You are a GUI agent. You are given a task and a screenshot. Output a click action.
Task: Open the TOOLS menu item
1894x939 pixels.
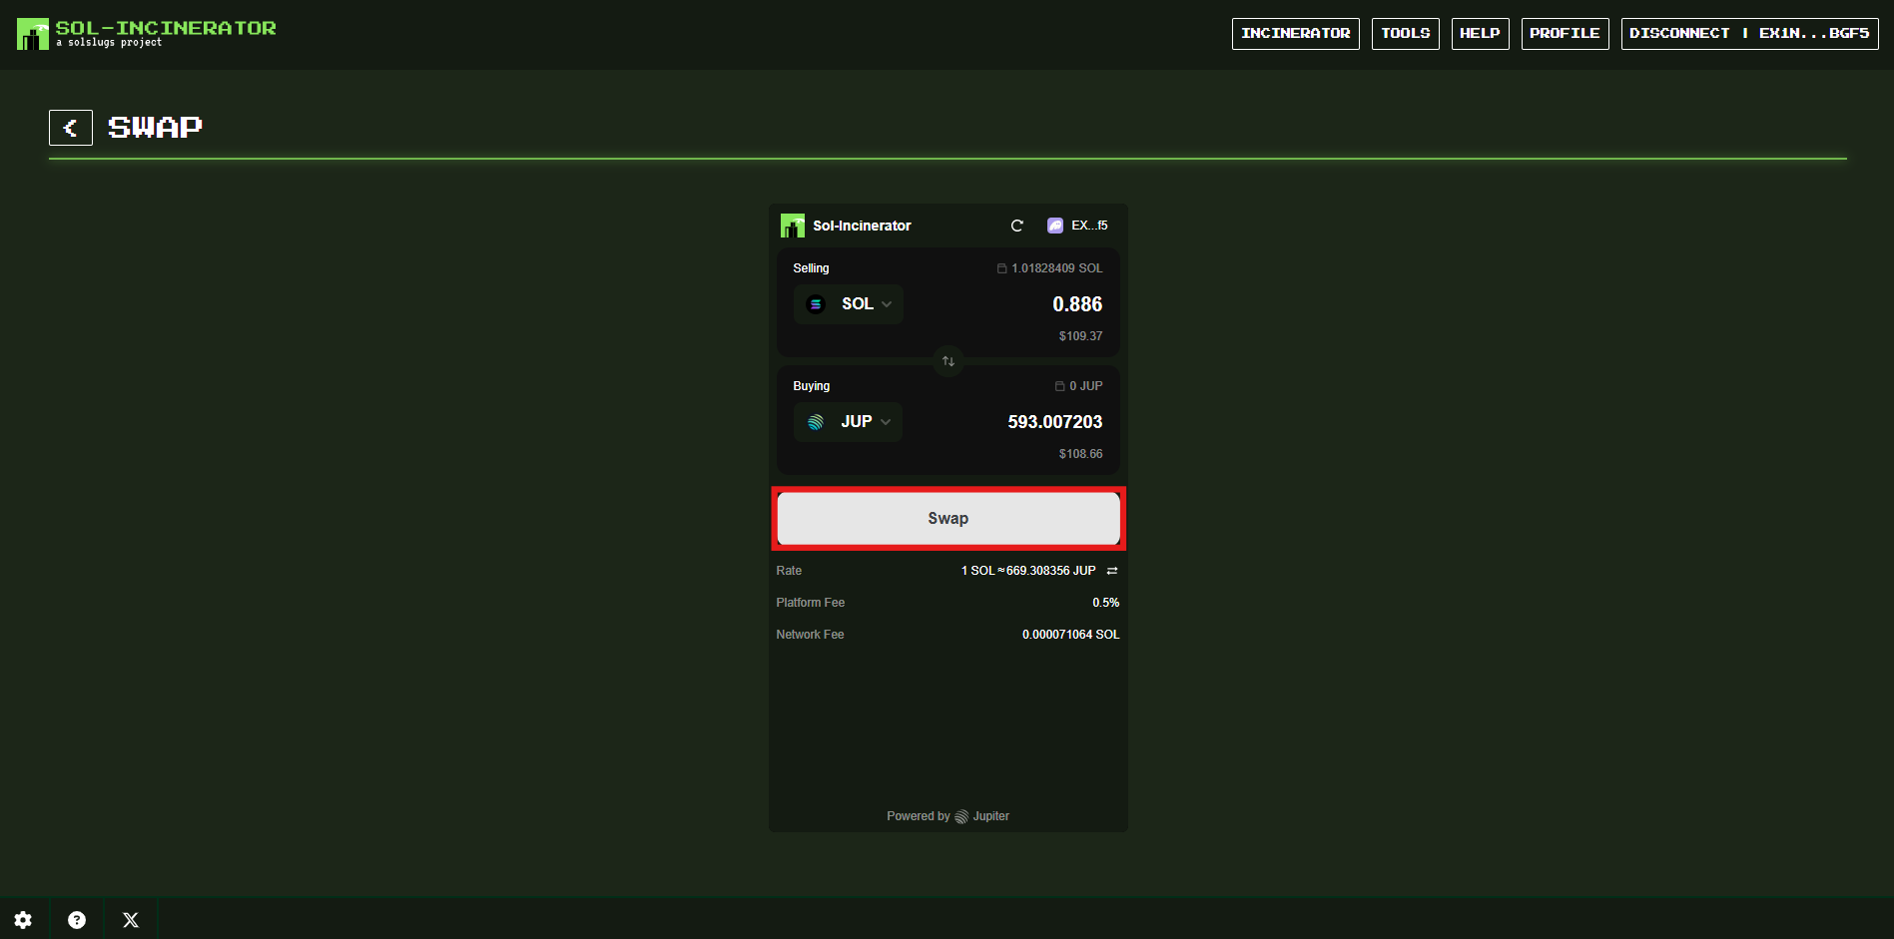pos(1405,34)
